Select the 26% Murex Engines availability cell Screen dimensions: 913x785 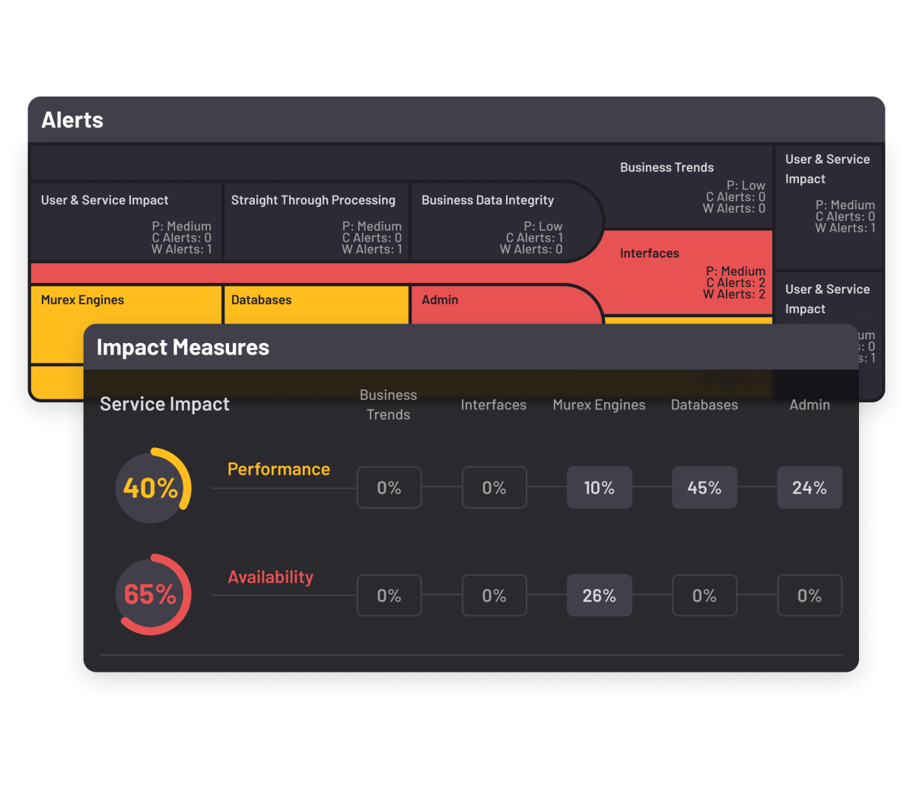point(599,595)
